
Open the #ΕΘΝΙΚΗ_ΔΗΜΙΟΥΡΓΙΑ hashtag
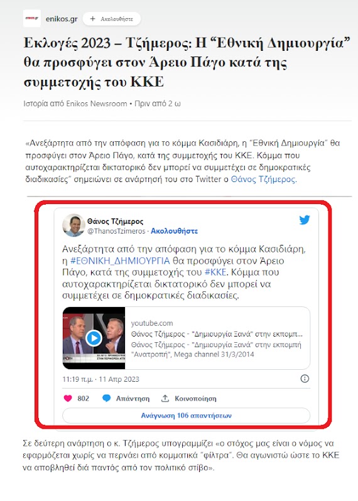[120, 261]
